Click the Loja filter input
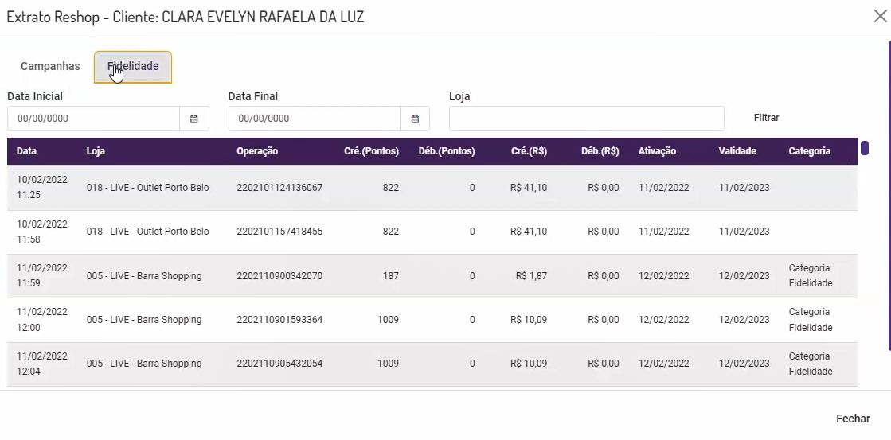This screenshot has width=891, height=440. click(586, 119)
